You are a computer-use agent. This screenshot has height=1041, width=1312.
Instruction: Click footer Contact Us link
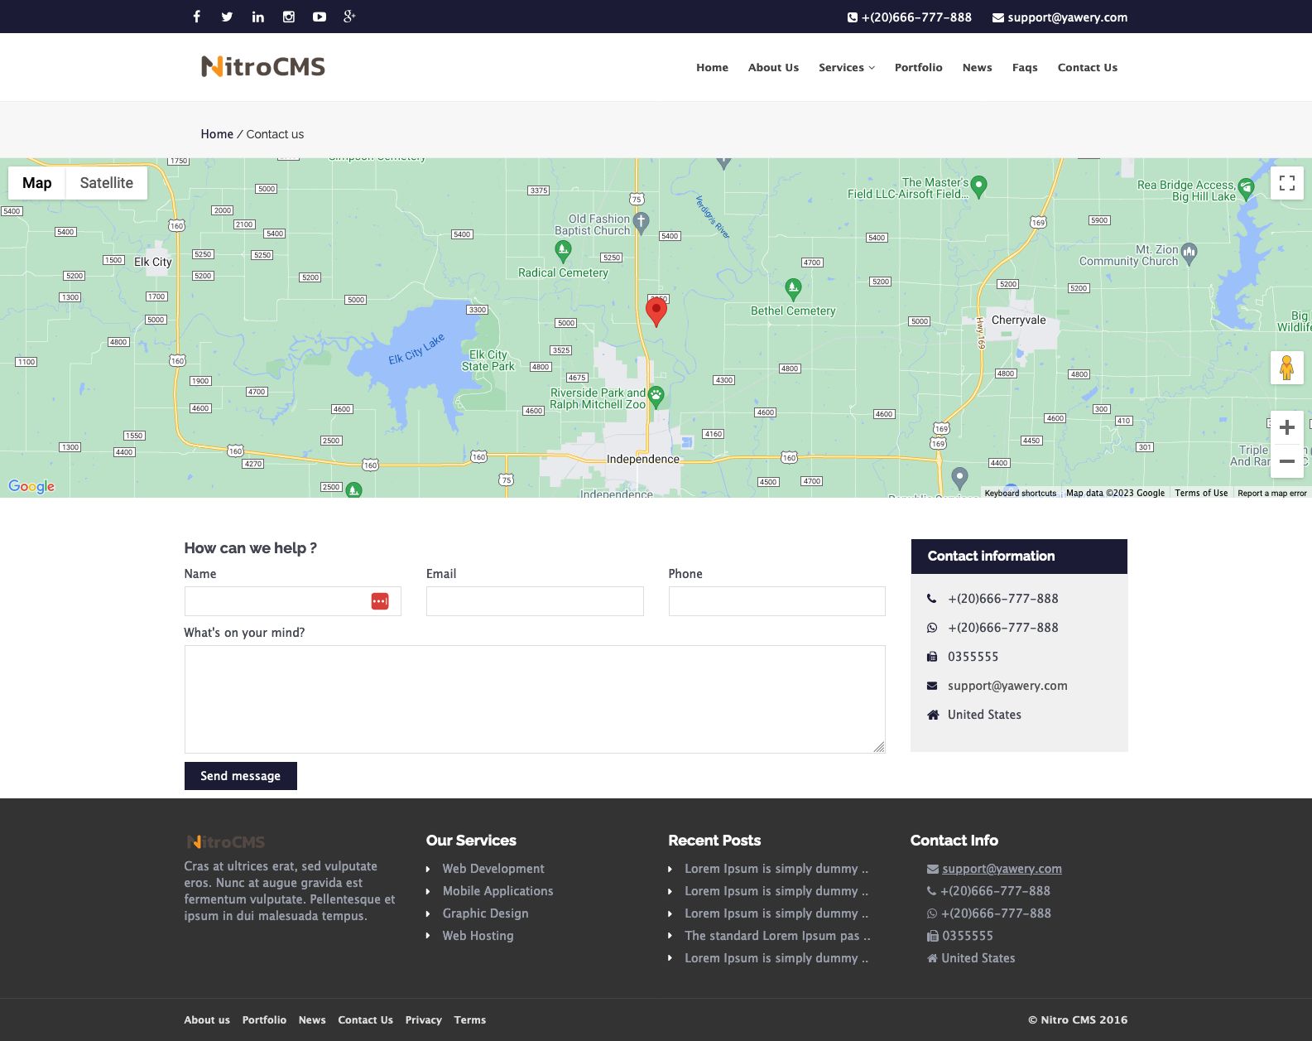coord(365,1020)
